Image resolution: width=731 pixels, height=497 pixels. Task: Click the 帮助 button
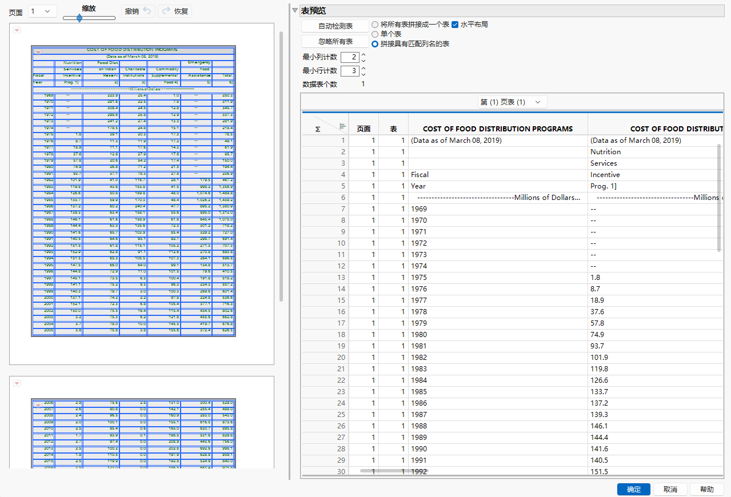coord(707,490)
